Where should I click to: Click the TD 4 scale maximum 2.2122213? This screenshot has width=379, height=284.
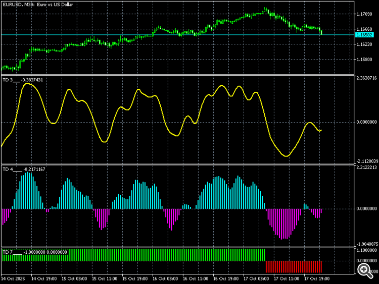click(x=366, y=167)
